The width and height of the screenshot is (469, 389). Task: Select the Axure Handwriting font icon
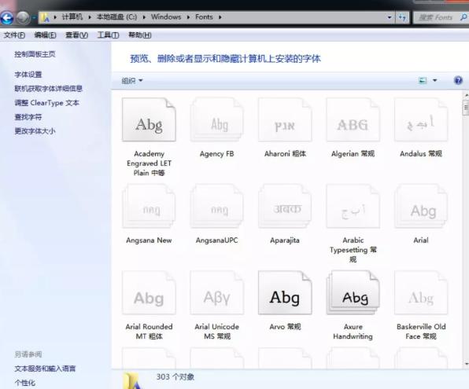coord(353,293)
